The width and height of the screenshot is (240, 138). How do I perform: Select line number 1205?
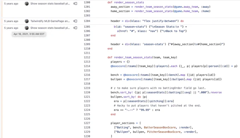pyautogui.click(x=87, y=27)
